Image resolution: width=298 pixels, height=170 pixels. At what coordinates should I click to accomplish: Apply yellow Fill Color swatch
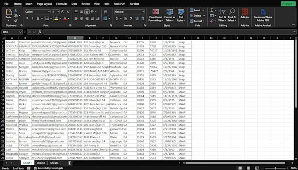[56, 18]
